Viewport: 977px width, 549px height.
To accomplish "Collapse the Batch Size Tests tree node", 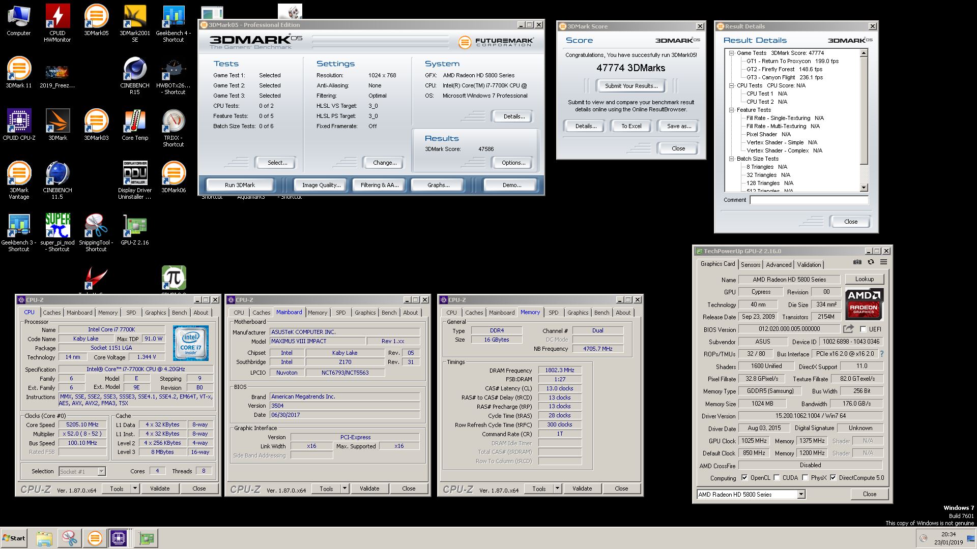I will tap(731, 159).
